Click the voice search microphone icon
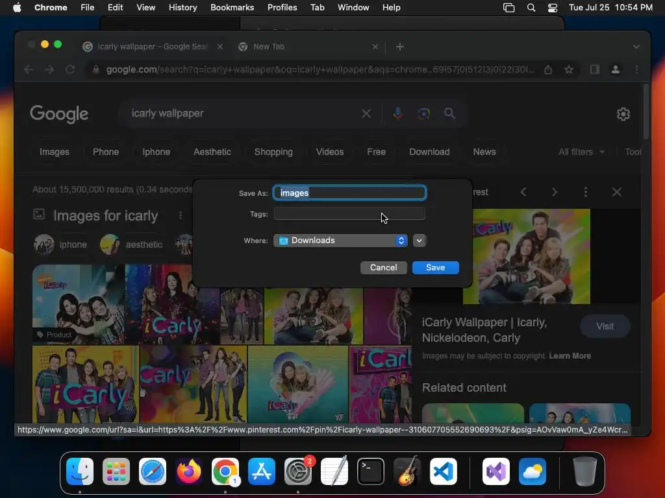 (398, 113)
